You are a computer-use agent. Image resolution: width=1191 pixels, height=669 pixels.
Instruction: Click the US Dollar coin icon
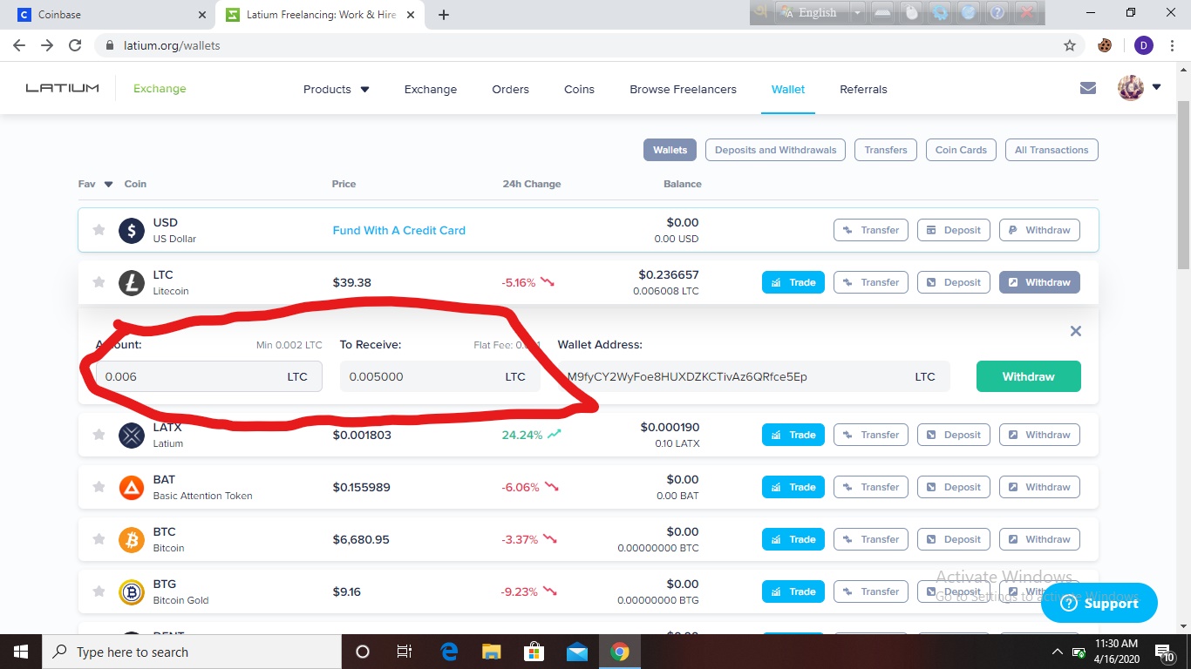tap(132, 230)
